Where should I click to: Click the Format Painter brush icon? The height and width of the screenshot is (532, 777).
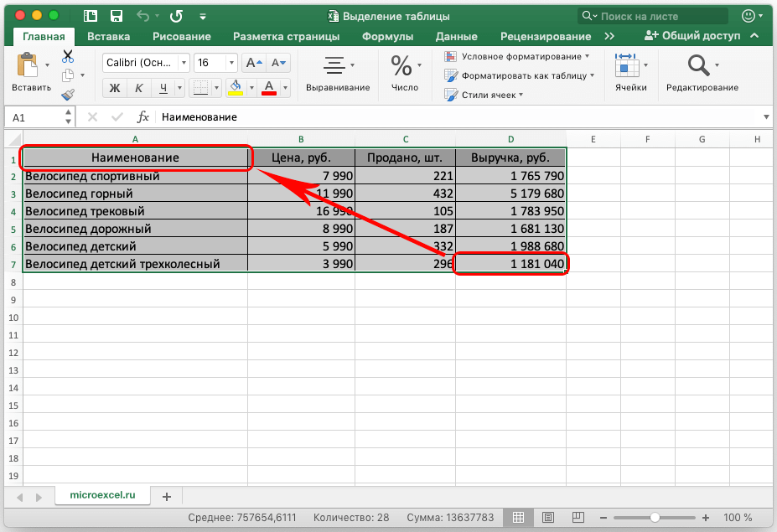68,96
